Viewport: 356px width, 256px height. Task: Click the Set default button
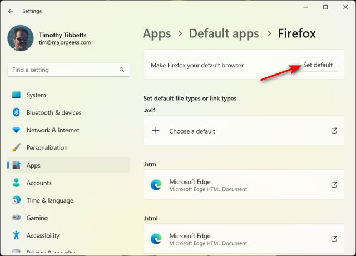click(318, 65)
